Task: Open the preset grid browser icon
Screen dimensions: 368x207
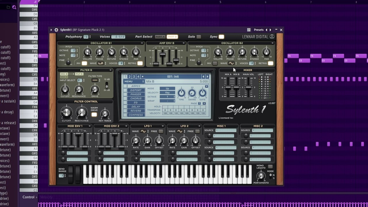Action: (x=249, y=30)
